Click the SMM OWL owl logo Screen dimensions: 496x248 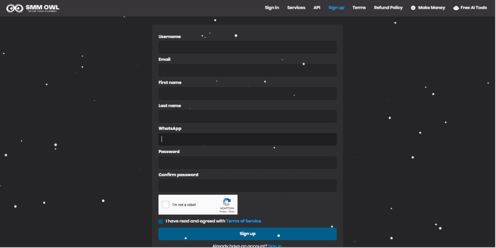pos(15,8)
